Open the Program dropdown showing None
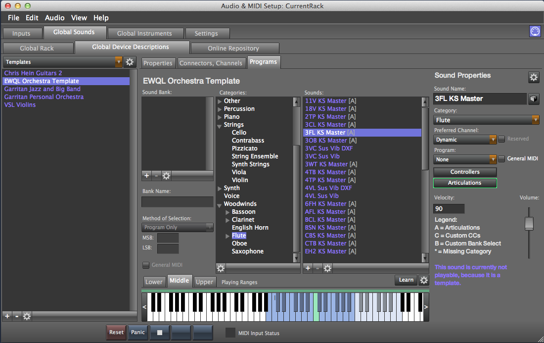The height and width of the screenshot is (343, 544). 465,159
